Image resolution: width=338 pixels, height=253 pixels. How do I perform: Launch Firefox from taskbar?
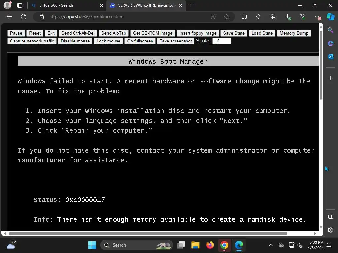point(210,245)
